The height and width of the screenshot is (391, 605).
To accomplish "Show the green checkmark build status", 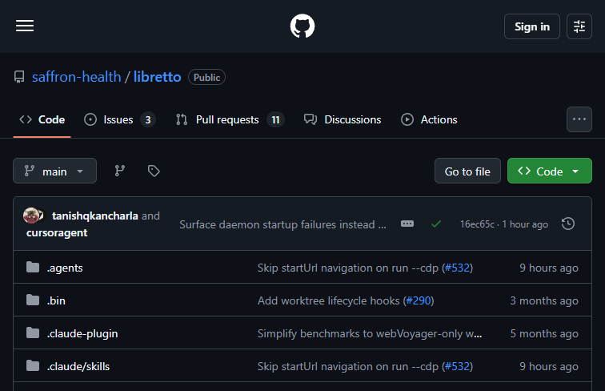I will coord(436,224).
